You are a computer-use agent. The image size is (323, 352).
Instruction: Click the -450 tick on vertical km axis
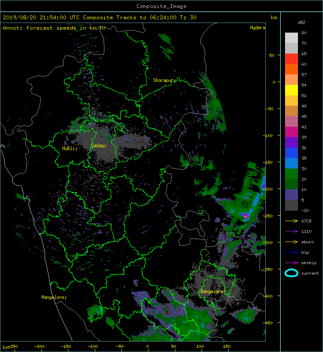tap(268, 323)
